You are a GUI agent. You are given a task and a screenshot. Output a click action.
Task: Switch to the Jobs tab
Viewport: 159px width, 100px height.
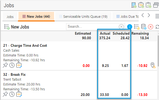(x=10, y=17)
